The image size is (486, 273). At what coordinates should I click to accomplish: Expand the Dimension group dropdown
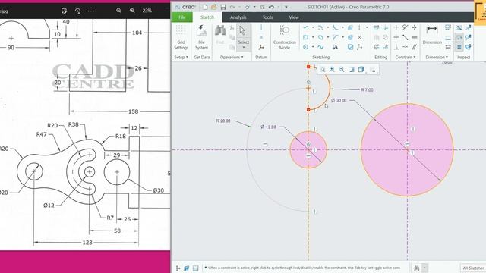(x=437, y=58)
